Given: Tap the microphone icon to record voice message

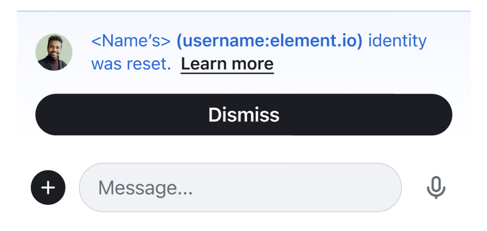Looking at the screenshot, I should click(x=436, y=187).
